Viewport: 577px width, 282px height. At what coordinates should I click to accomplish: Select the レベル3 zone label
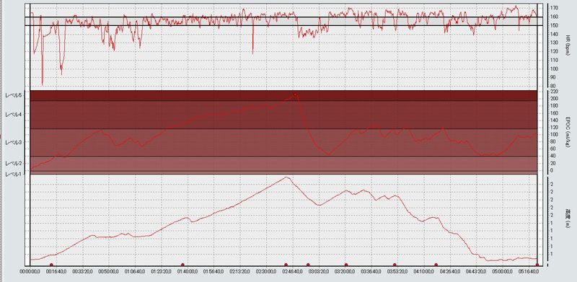point(14,142)
